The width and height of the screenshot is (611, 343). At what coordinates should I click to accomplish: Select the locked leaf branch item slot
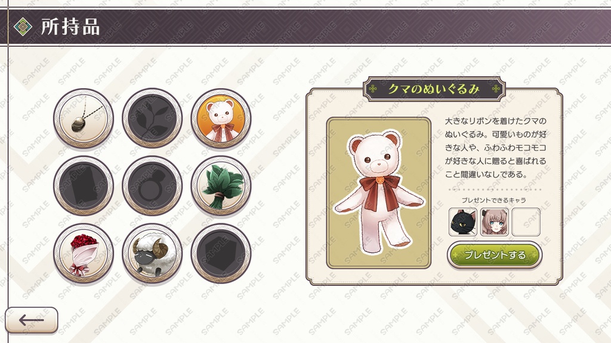pyautogui.click(x=152, y=118)
